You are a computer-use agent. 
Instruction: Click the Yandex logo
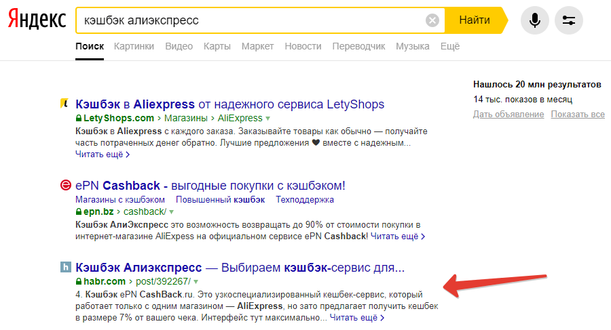[37, 20]
